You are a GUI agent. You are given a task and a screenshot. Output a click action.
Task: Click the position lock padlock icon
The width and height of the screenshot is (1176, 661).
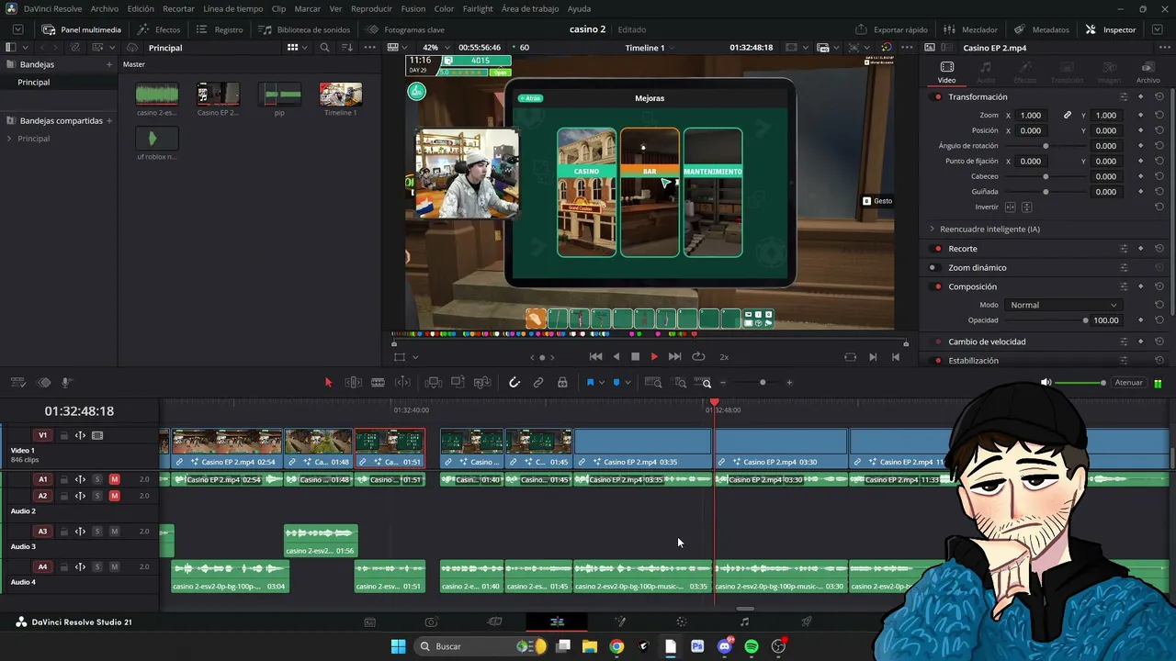[562, 383]
